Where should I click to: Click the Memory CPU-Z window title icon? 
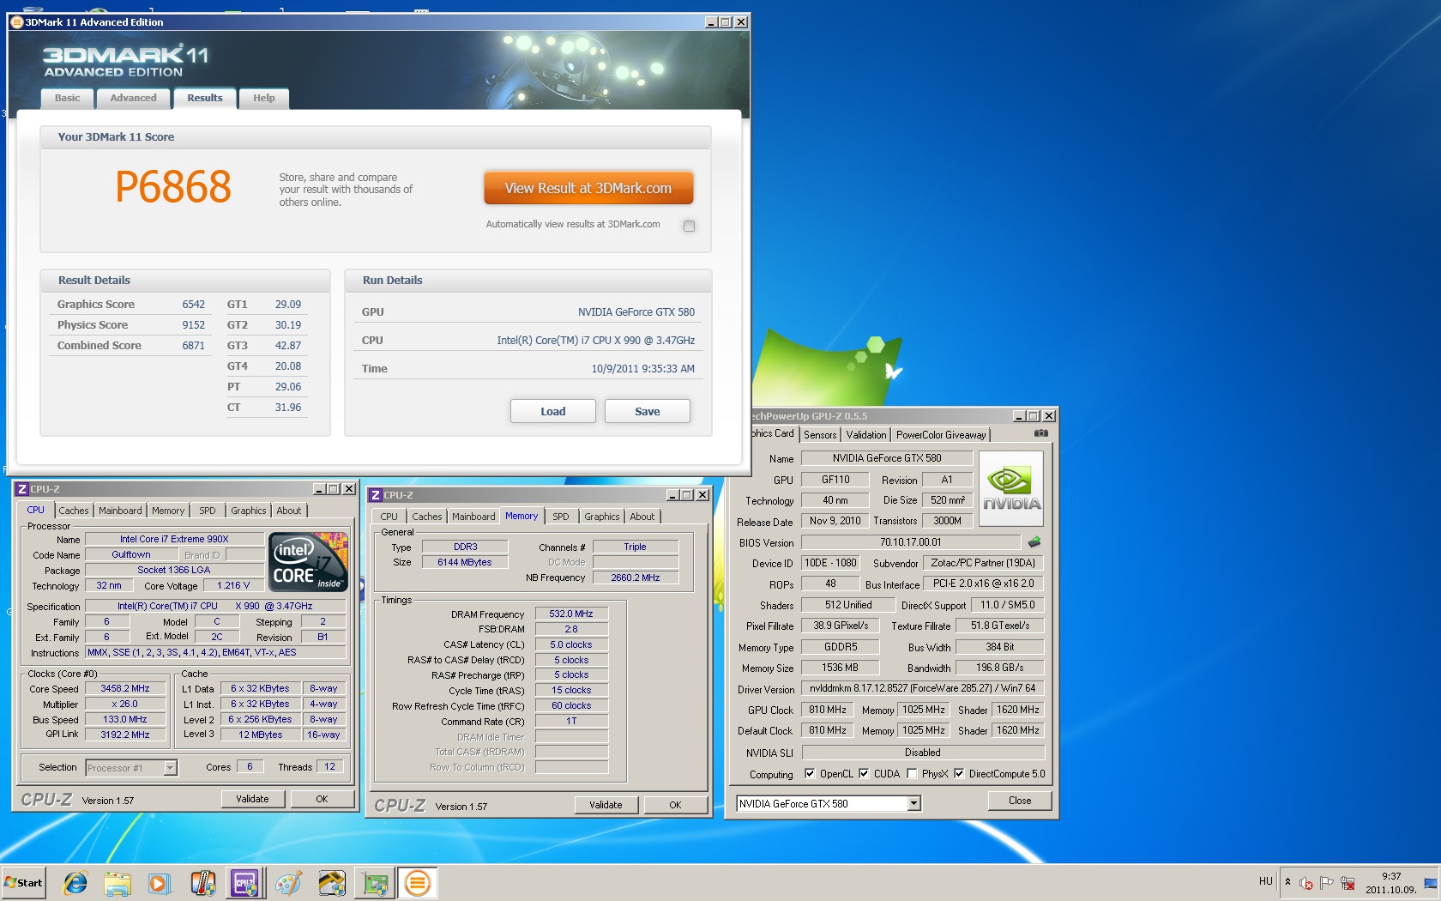point(376,495)
